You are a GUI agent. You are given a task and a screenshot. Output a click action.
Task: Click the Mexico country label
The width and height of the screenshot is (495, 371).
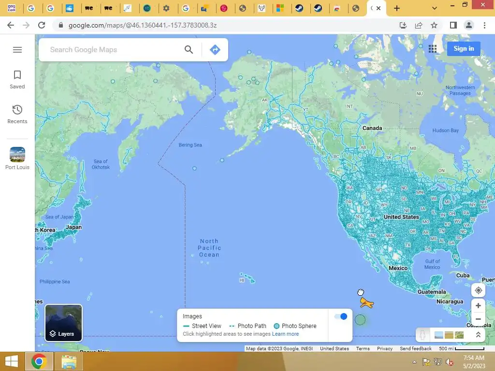pos(398,268)
